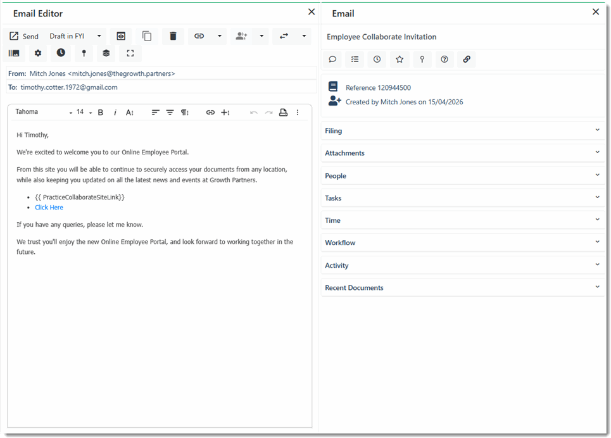The image size is (611, 438).
Task: Click the comment bubble icon
Action: (x=332, y=59)
